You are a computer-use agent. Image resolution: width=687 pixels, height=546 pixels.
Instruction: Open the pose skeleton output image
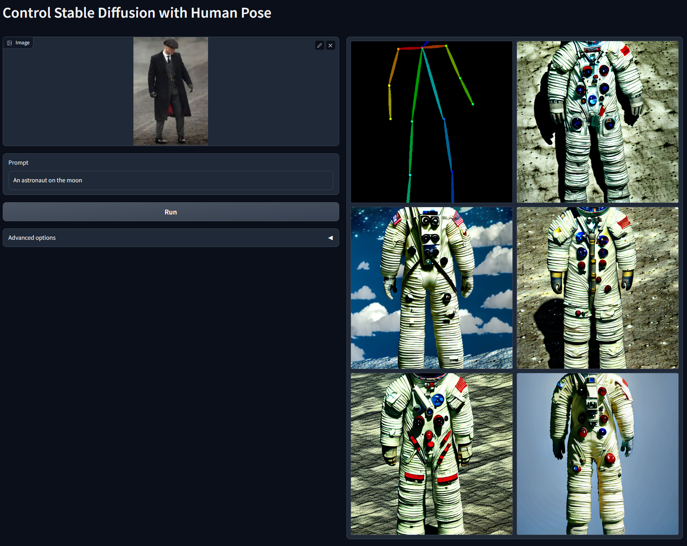tap(431, 122)
